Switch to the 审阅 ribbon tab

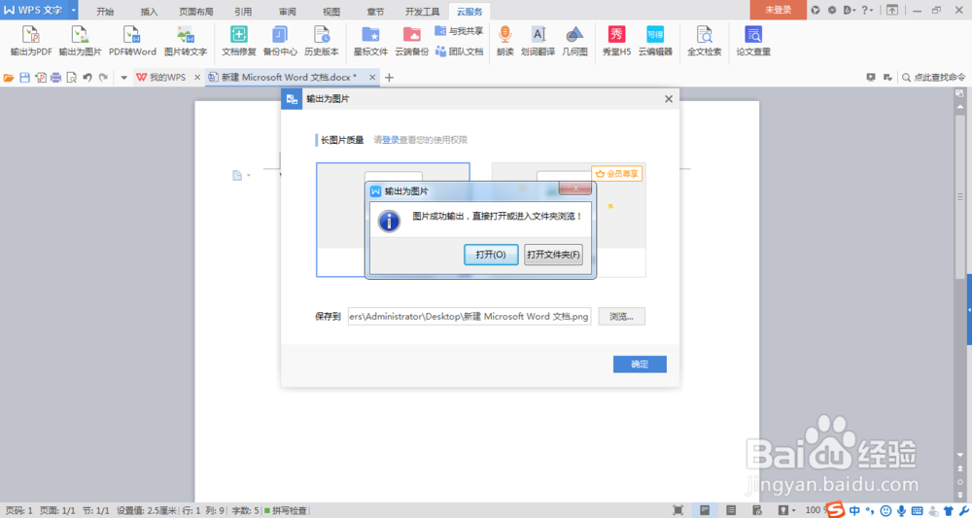288,11
